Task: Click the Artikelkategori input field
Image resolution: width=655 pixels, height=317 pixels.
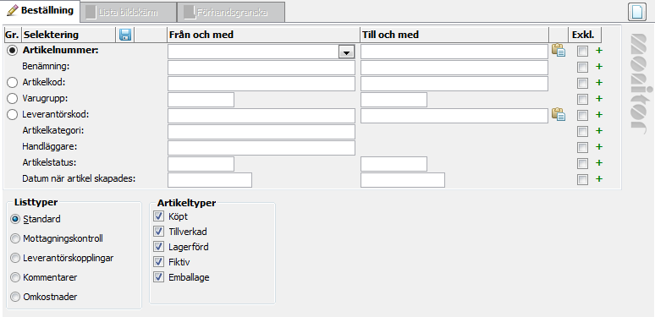Action: tap(261, 132)
